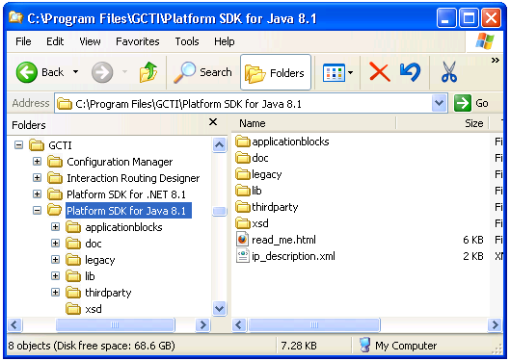Open the Address bar dropdown

(439, 103)
